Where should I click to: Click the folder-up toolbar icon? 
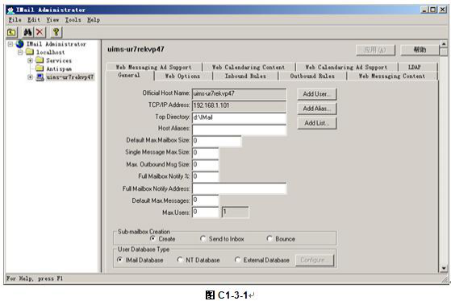point(12,32)
